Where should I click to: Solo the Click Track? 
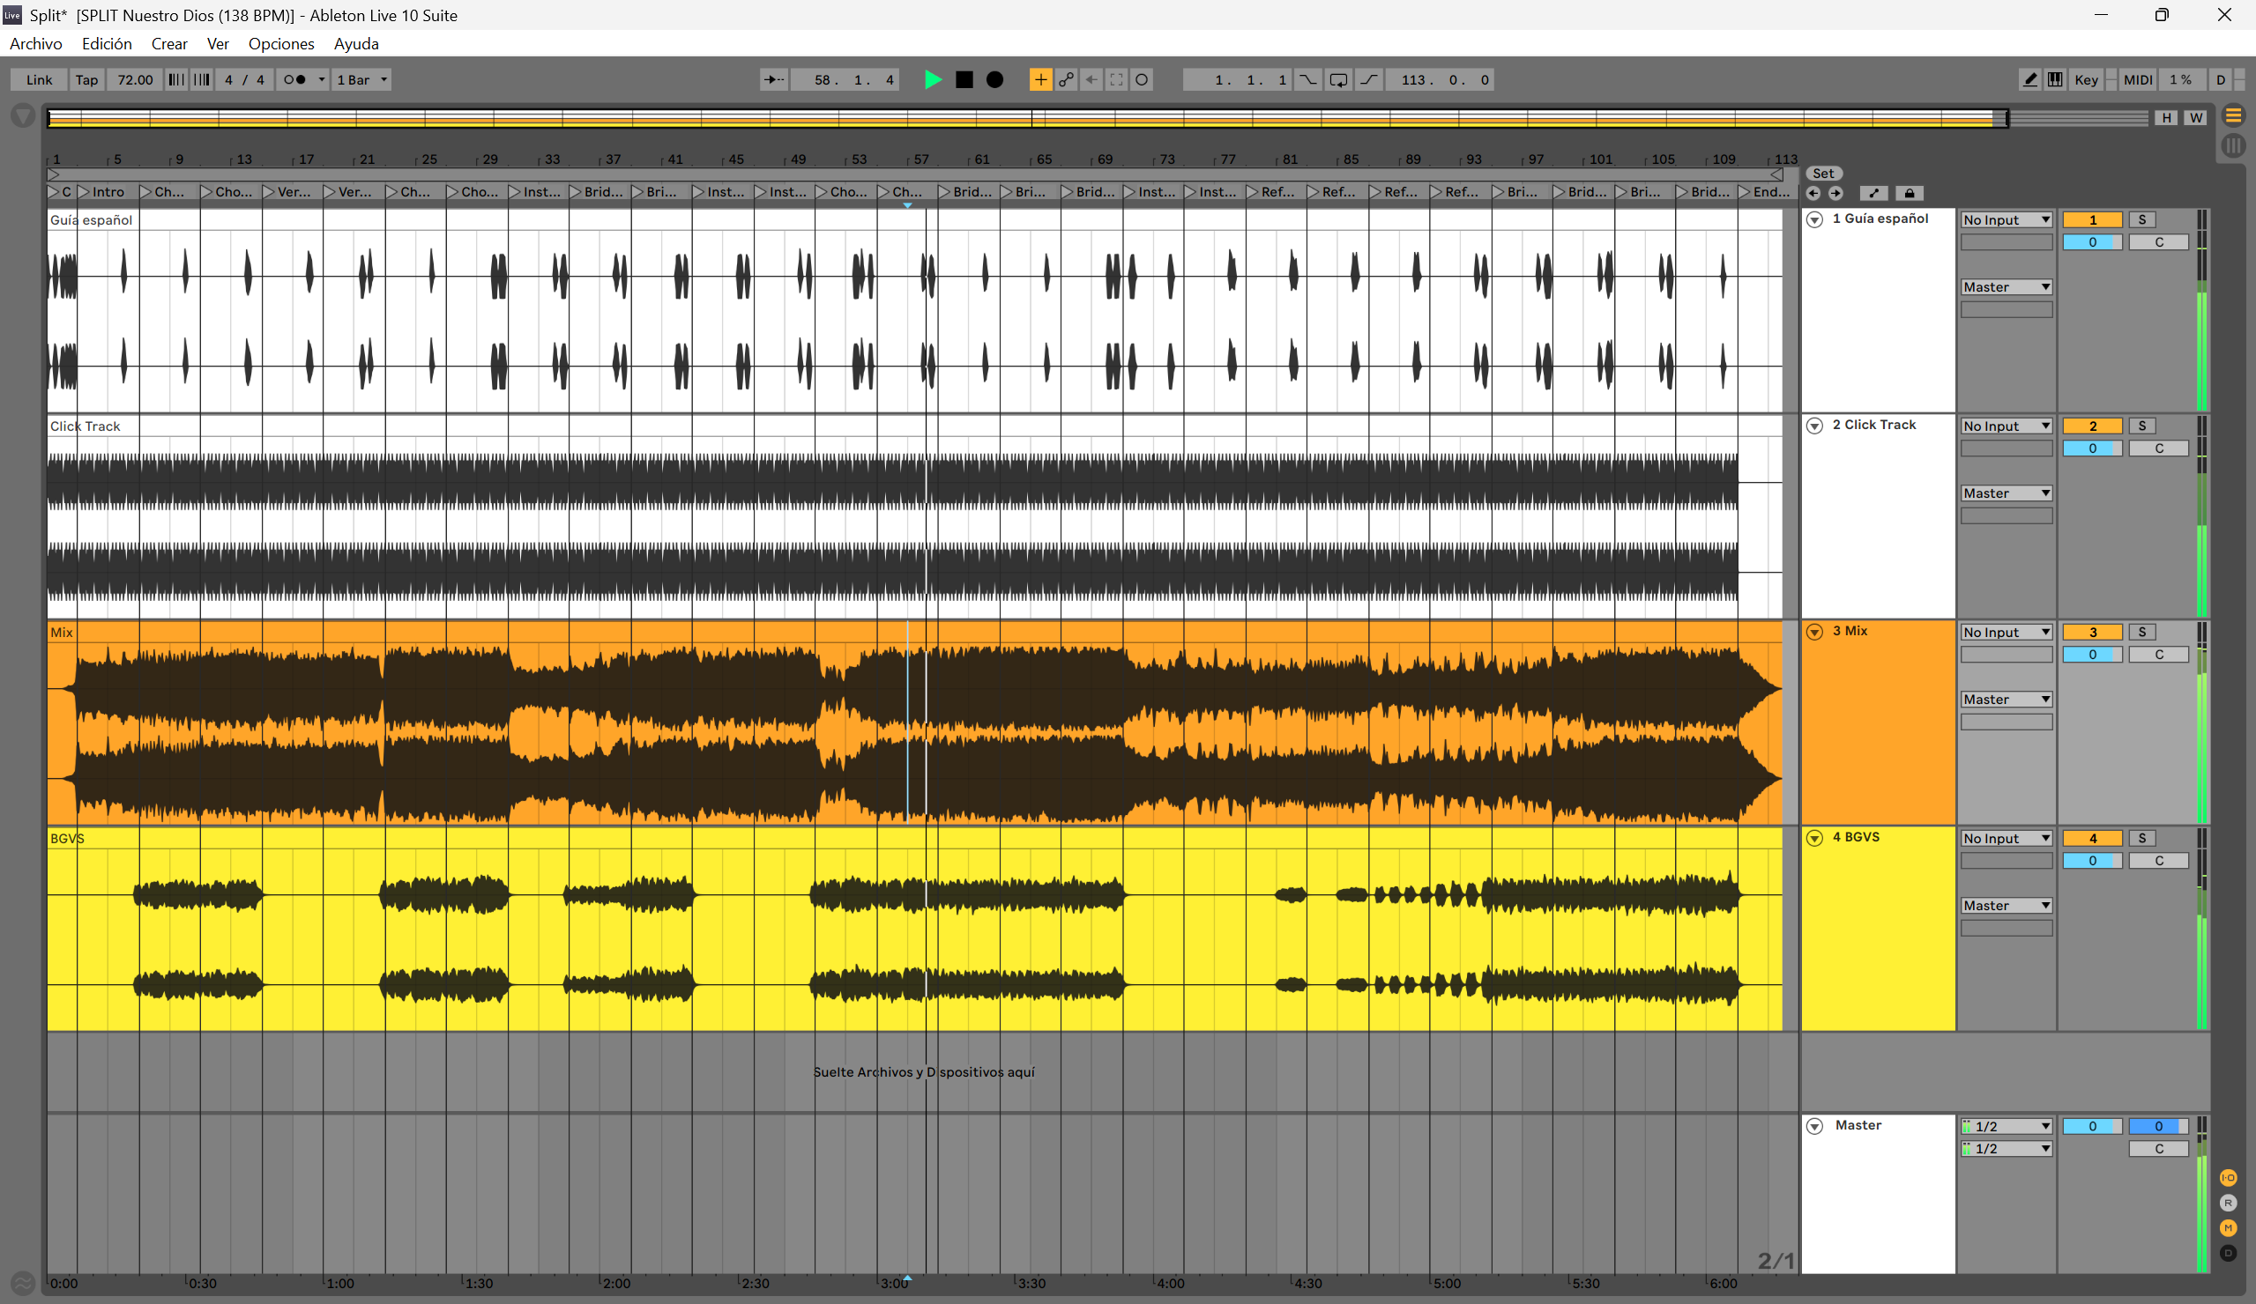2141,426
